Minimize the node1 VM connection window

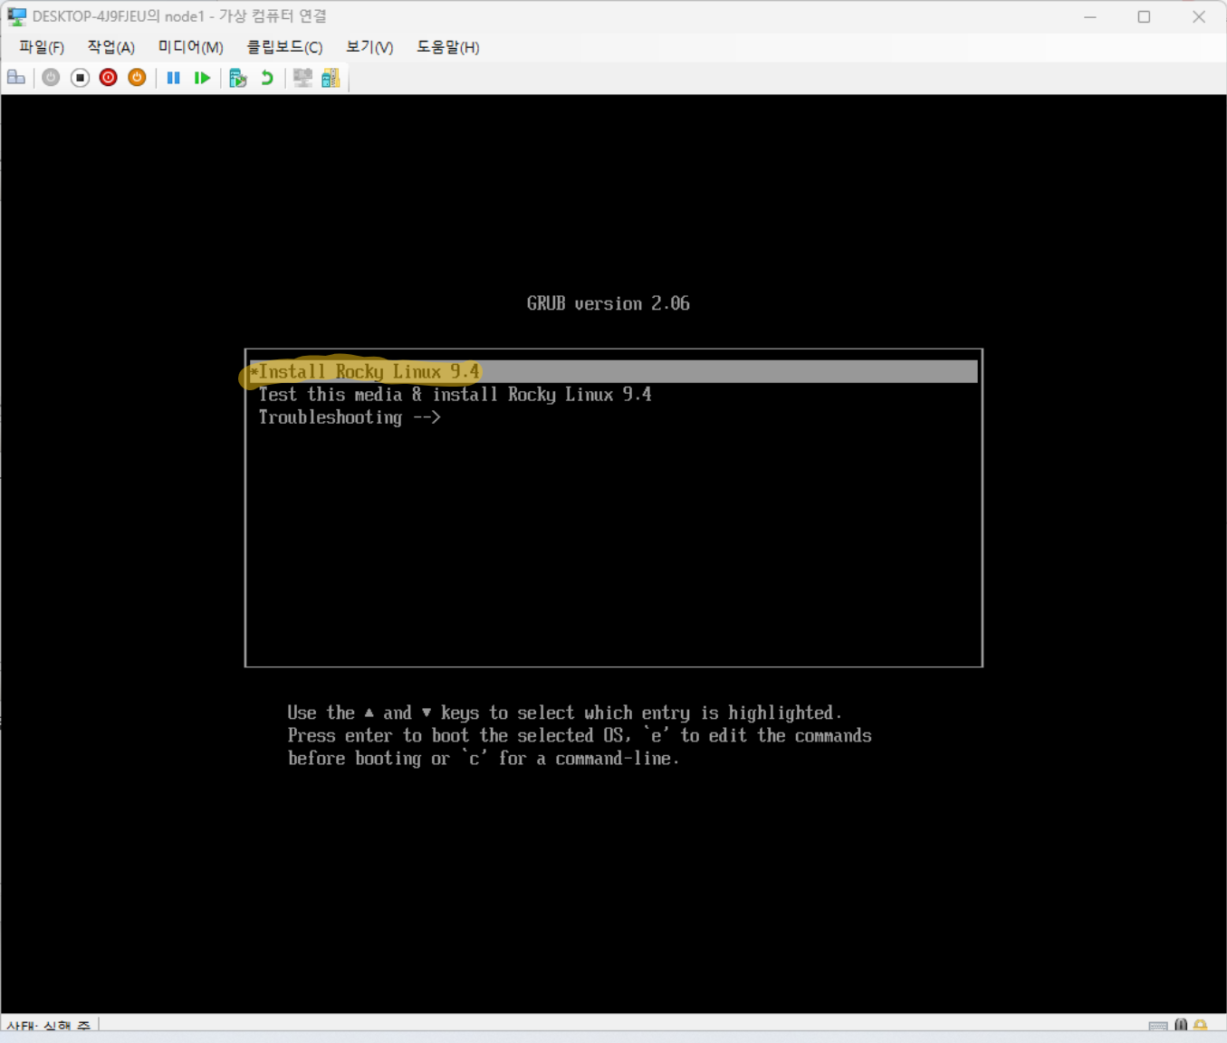click(x=1090, y=16)
